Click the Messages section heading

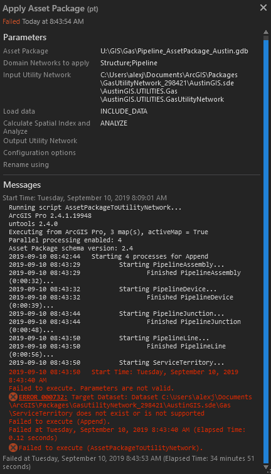pyautogui.click(x=22, y=185)
